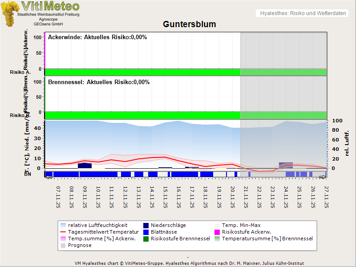Click the relative Luftfeuchtigkeit legend icon
This screenshot has height=267, width=356.
(64, 225)
